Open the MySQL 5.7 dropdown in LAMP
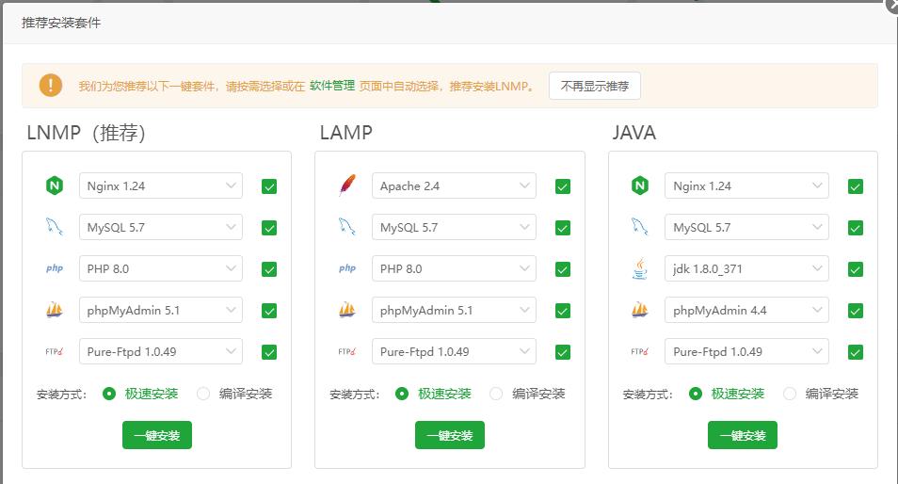This screenshot has width=898, height=484. point(454,227)
